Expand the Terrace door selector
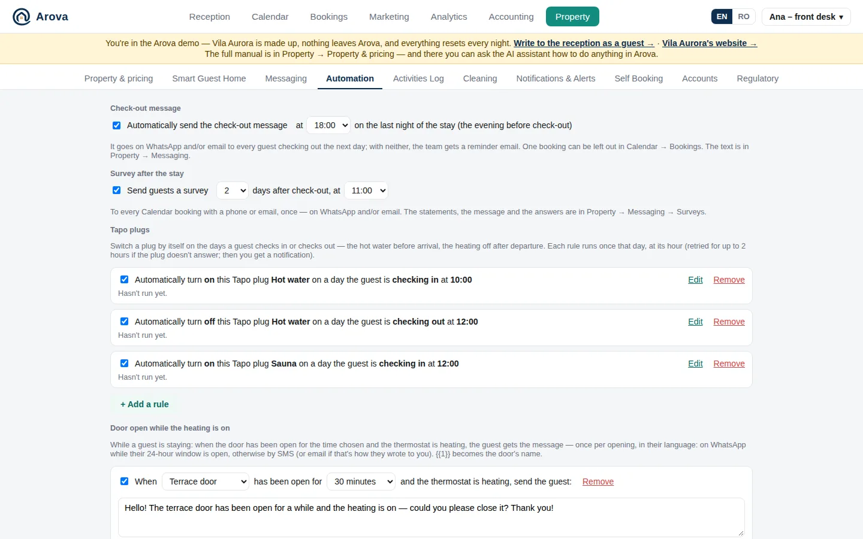The width and height of the screenshot is (863, 539). 206,482
